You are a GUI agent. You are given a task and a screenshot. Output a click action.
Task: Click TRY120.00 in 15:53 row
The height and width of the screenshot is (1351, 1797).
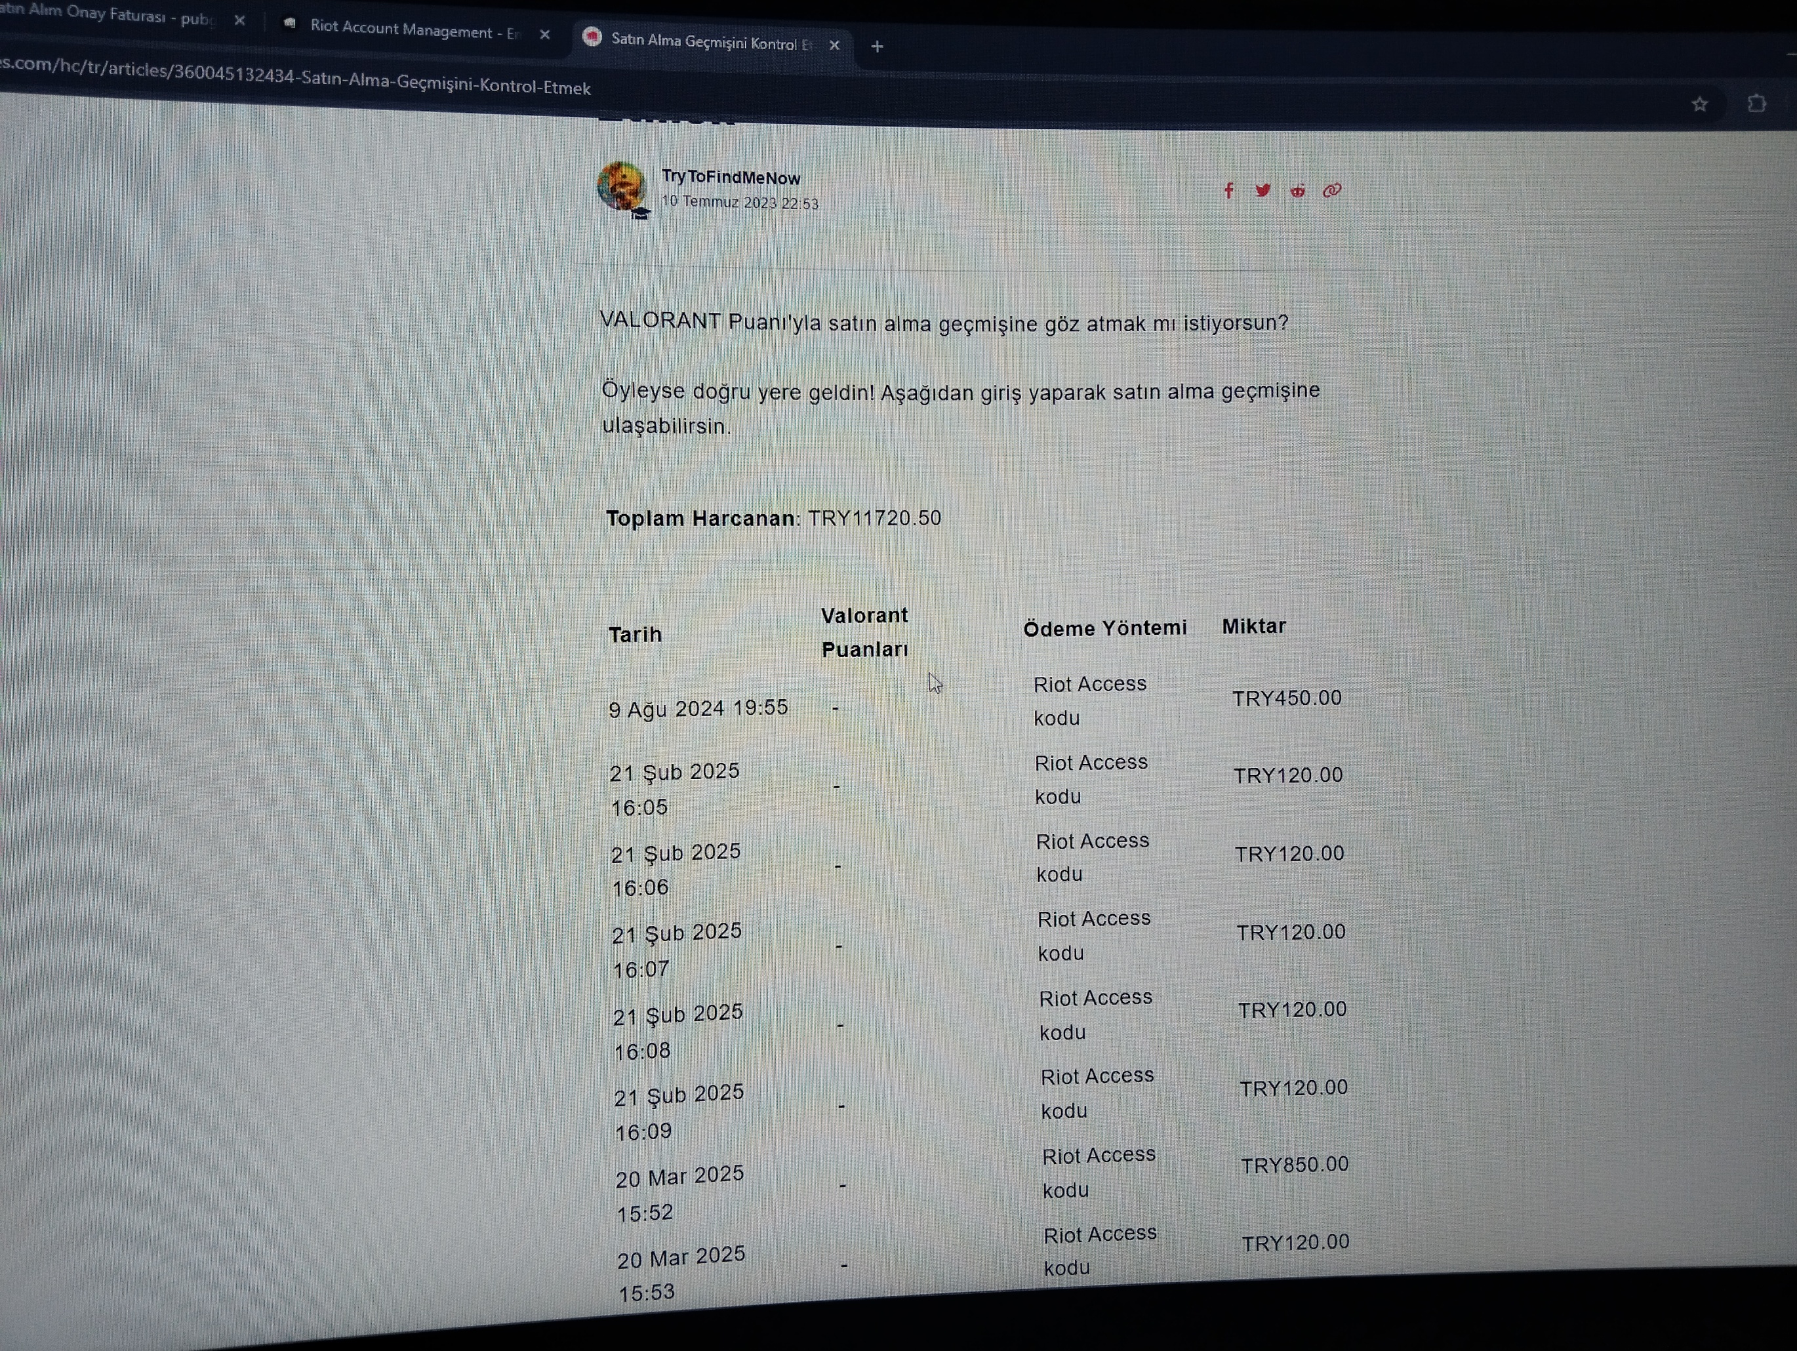click(1296, 1243)
